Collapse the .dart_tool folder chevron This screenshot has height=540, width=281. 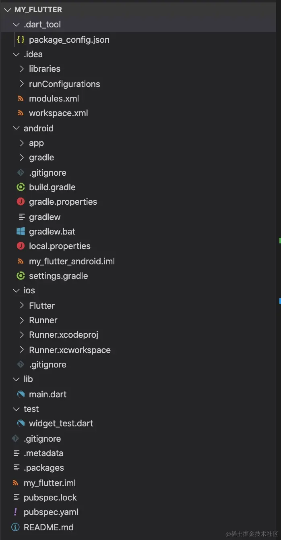click(x=16, y=25)
